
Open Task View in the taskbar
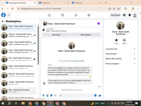(x=16, y=103)
